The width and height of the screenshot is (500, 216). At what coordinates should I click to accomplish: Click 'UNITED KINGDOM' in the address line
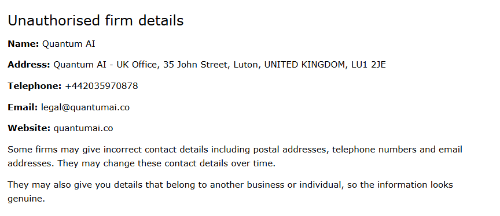(306, 65)
